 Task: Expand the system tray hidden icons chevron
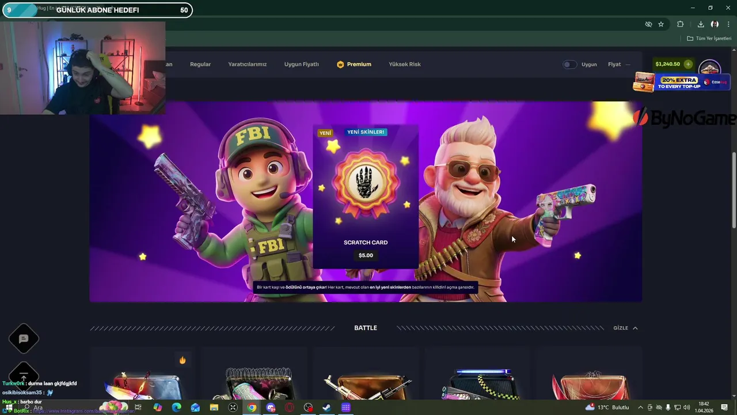(640, 408)
